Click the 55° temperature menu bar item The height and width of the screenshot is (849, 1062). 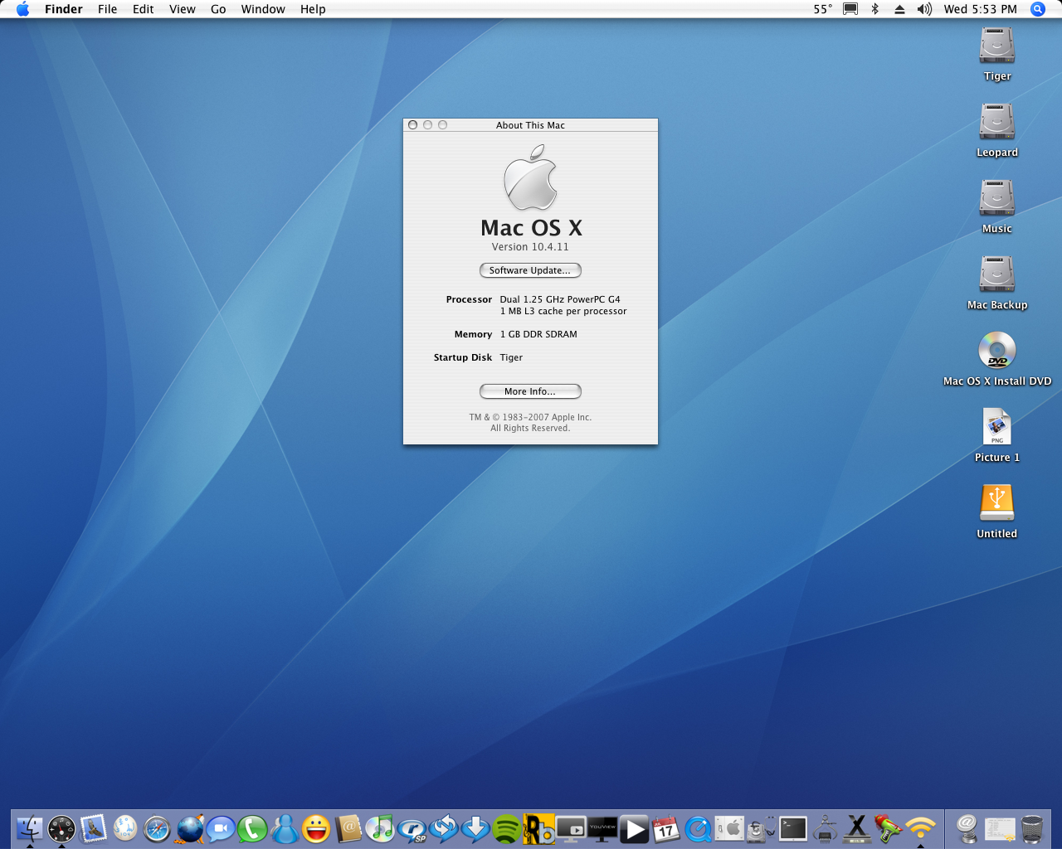pyautogui.click(x=822, y=9)
